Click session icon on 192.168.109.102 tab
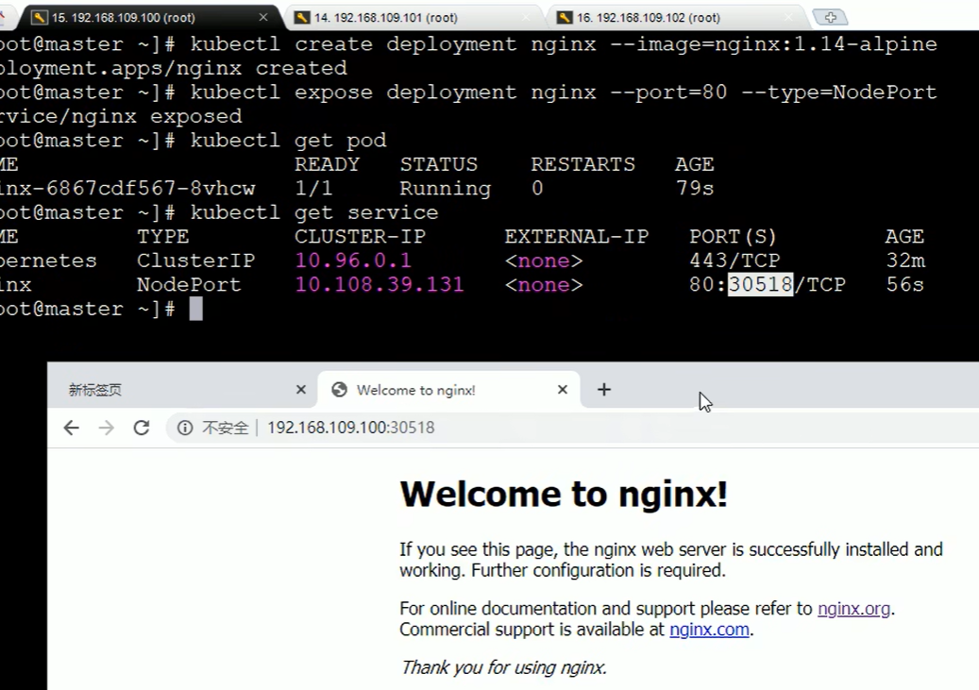979x690 pixels. point(565,18)
